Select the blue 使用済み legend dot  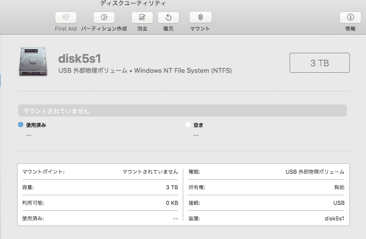21,125
